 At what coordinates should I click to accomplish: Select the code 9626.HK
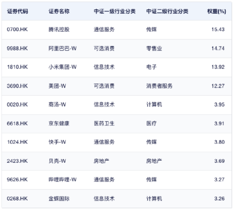point(17,179)
